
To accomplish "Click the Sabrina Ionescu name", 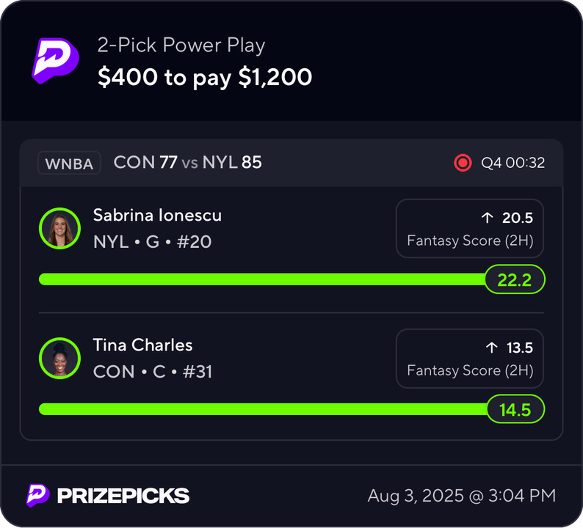I will [157, 215].
